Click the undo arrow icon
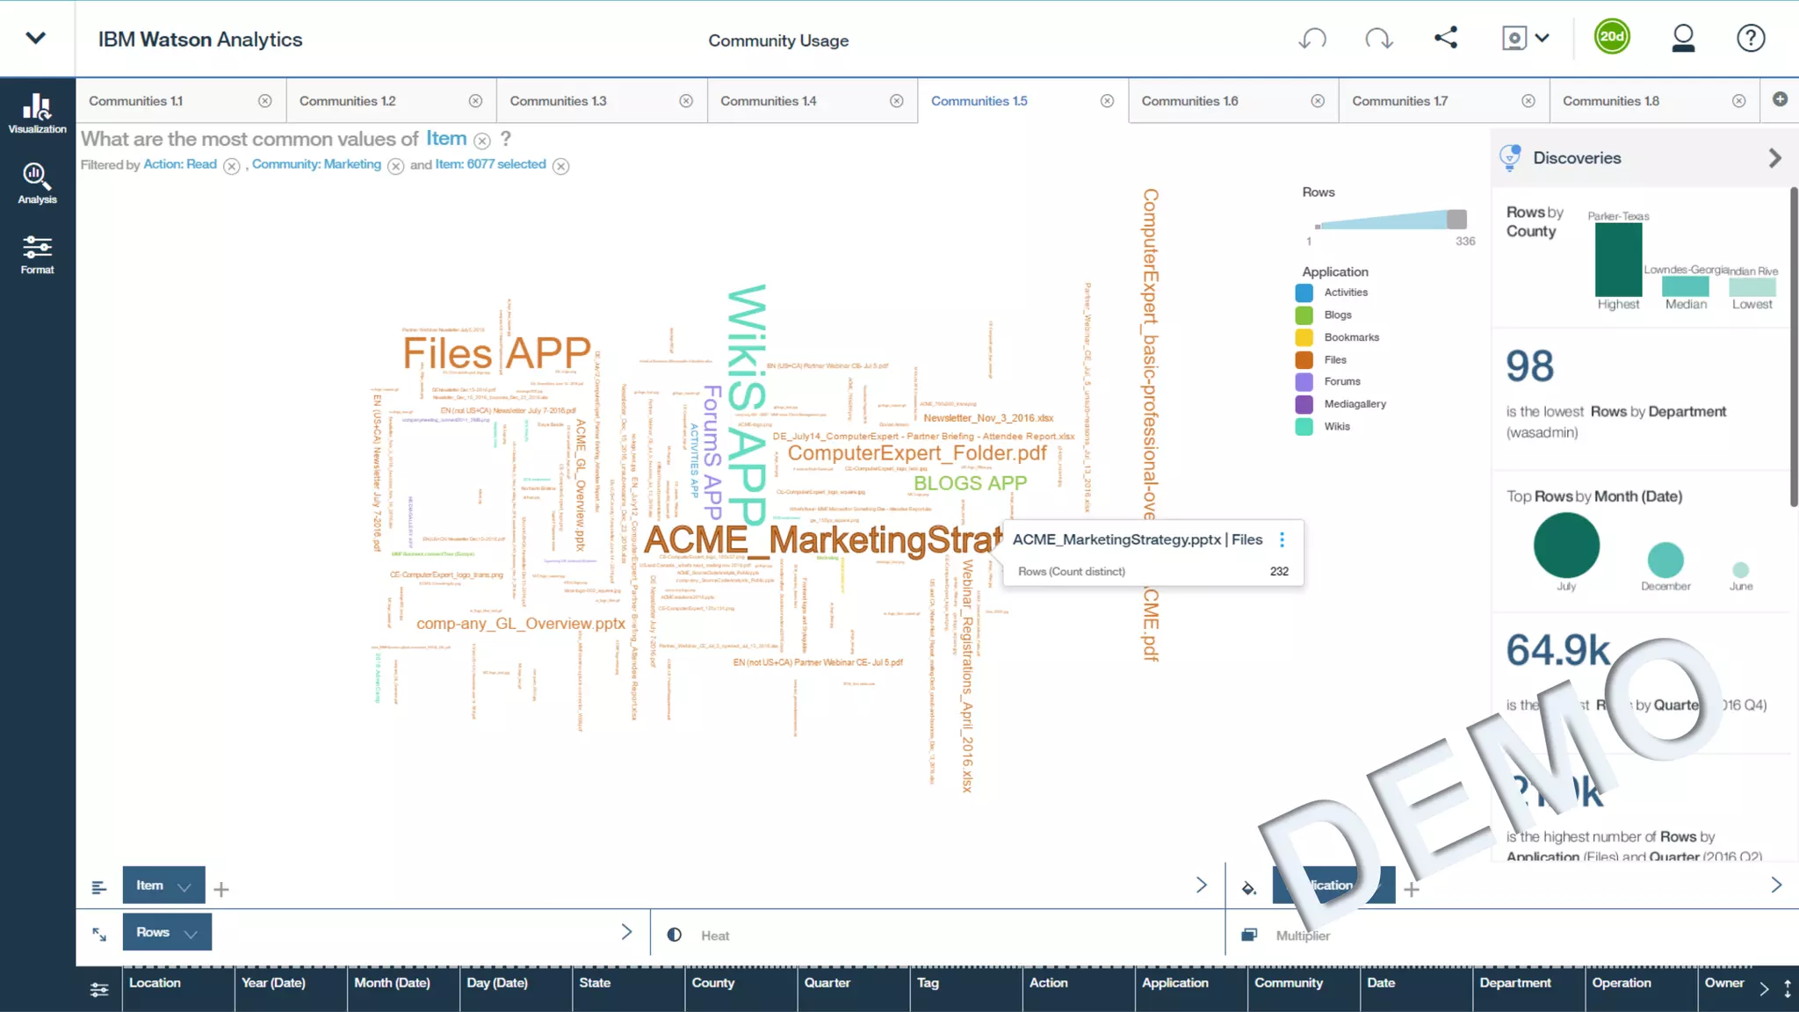The width and height of the screenshot is (1799, 1012). pos(1312,39)
